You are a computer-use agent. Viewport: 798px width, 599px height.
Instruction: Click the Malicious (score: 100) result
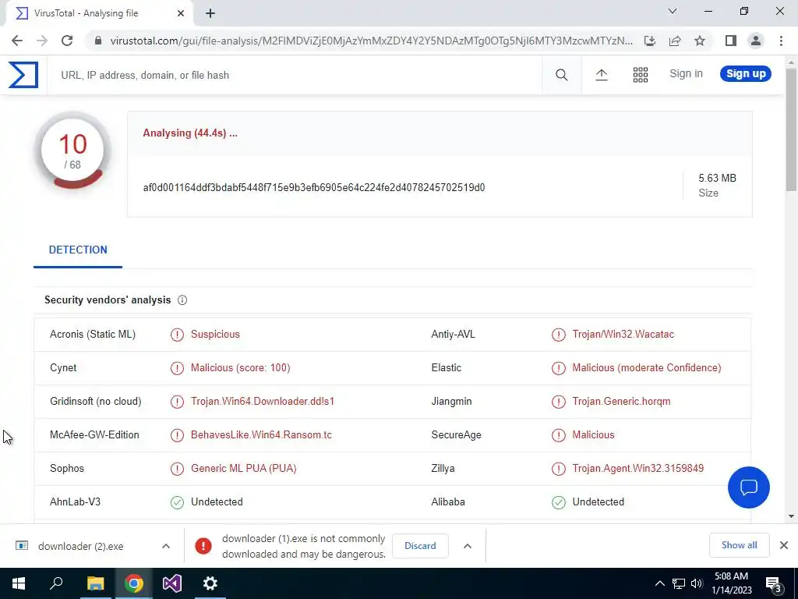(240, 368)
